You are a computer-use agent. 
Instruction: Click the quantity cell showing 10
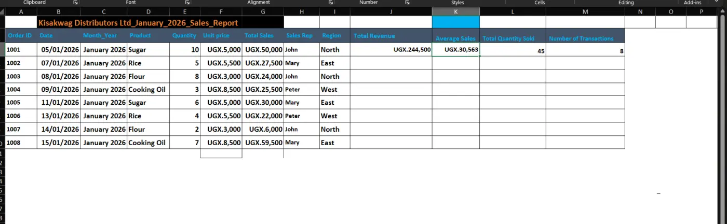tap(185, 50)
